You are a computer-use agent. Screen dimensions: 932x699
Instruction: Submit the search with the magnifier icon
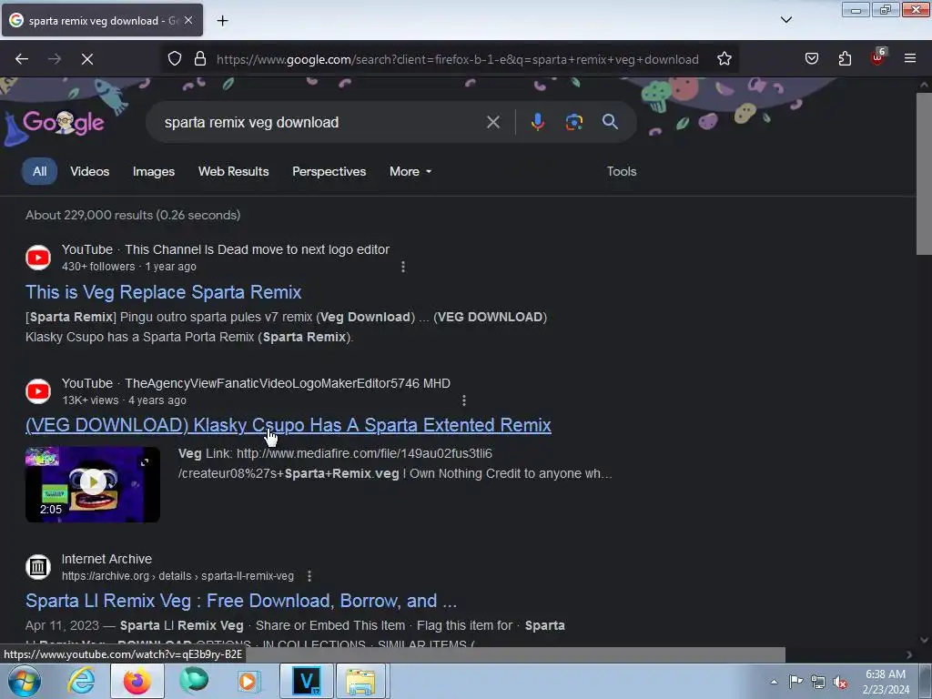tap(610, 122)
